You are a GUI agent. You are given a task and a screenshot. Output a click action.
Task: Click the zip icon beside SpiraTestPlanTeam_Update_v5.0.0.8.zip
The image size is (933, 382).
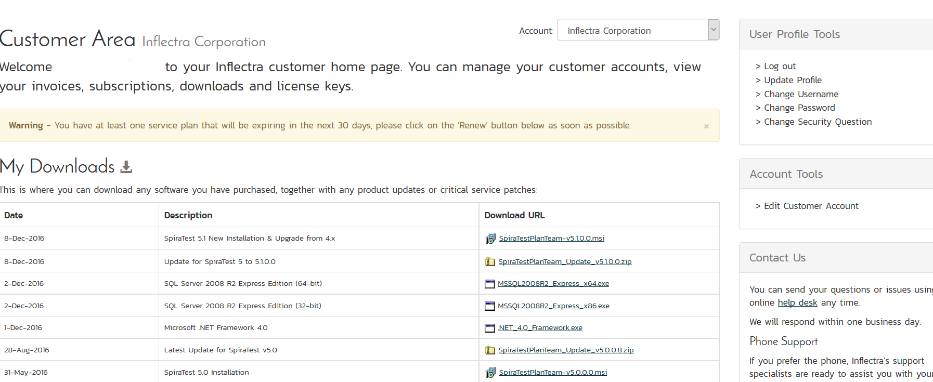click(490, 350)
